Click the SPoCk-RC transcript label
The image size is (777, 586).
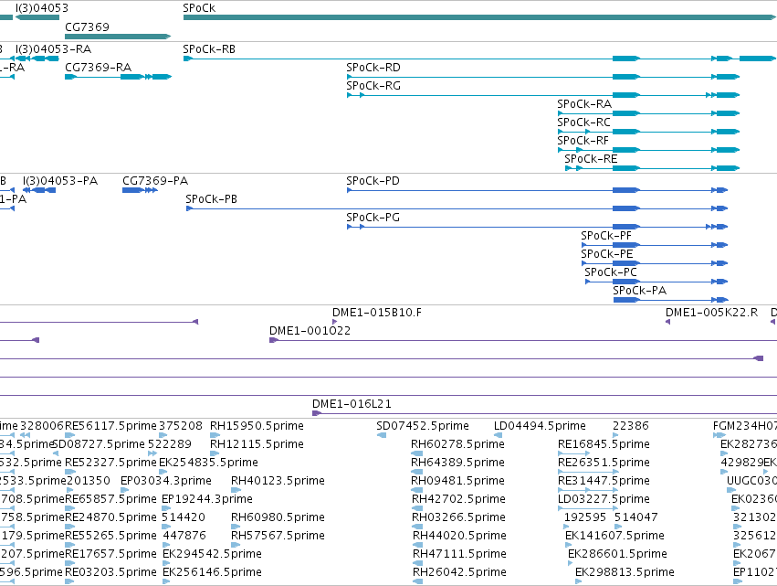coord(583,123)
